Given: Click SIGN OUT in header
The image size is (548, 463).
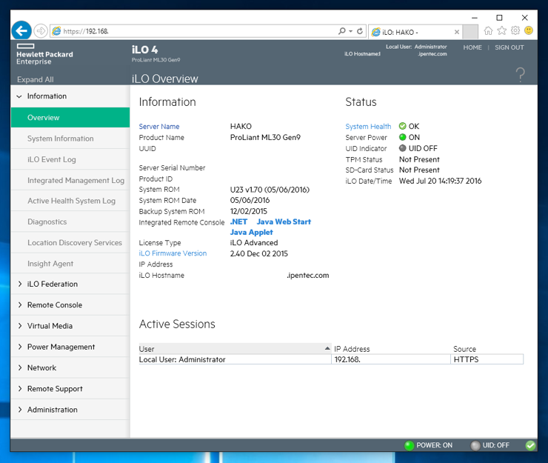Looking at the screenshot, I should tap(509, 47).
